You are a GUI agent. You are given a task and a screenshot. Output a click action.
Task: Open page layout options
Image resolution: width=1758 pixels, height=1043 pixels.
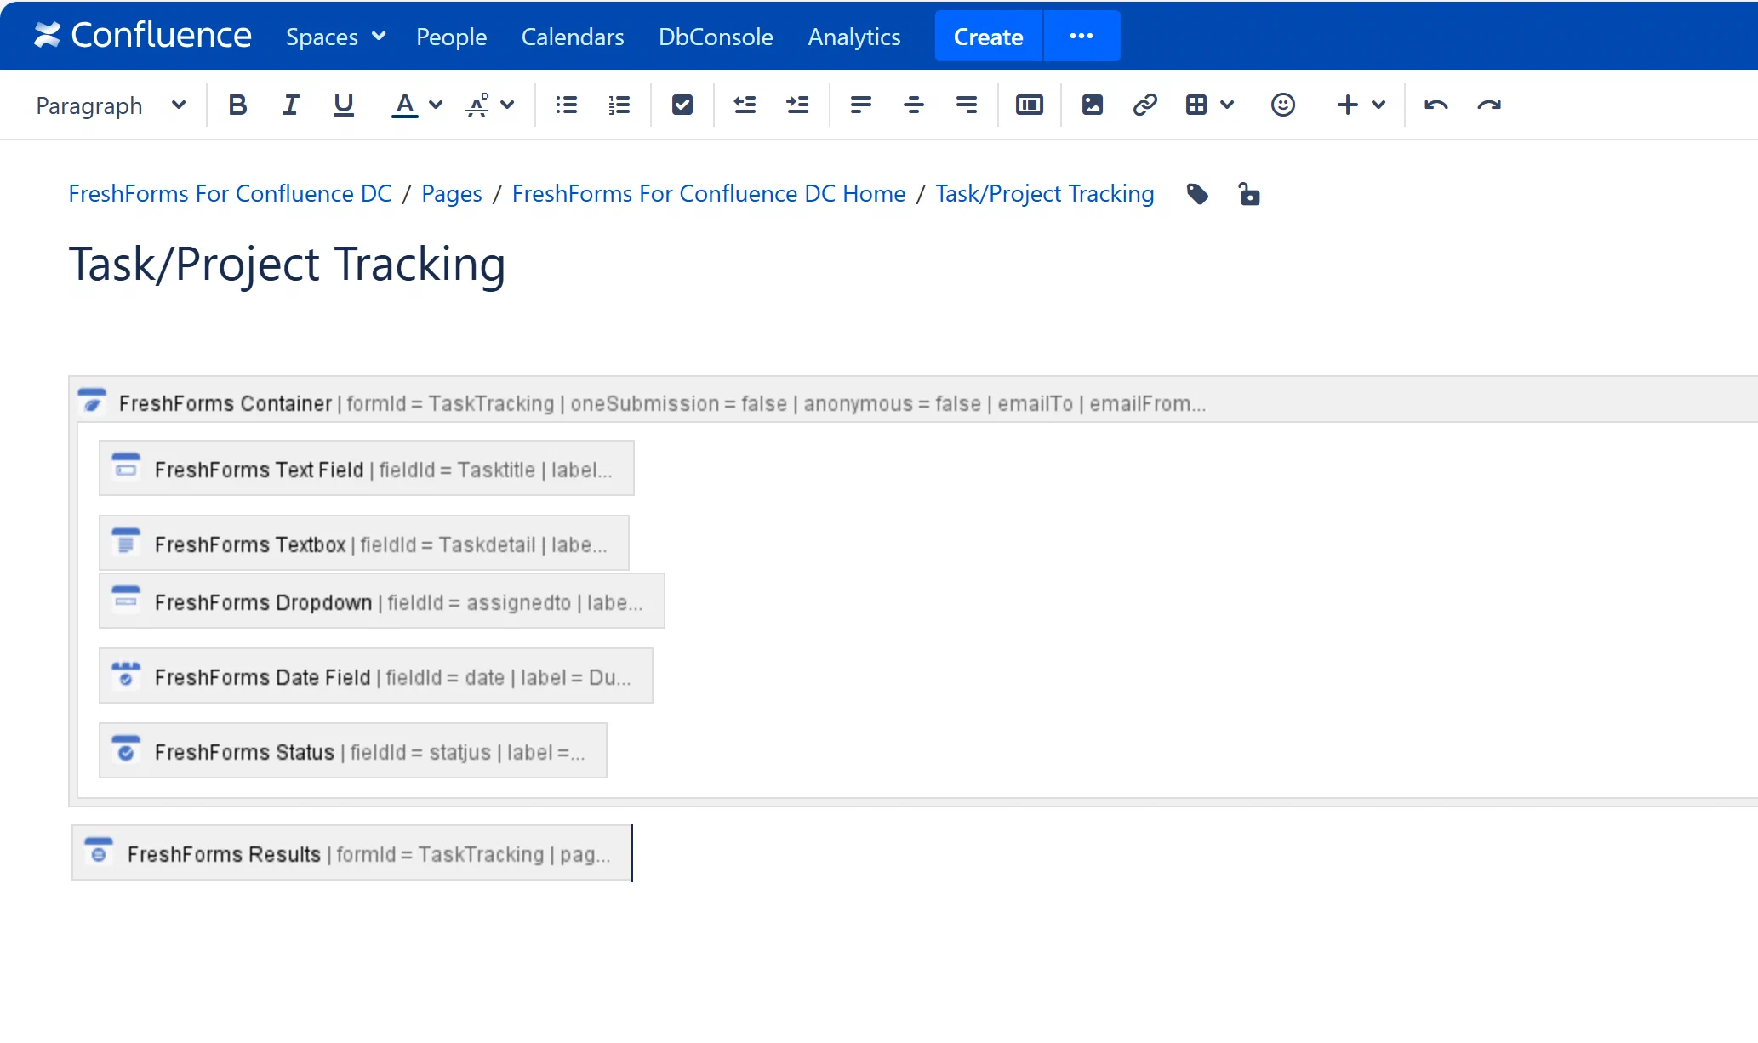pos(1029,105)
